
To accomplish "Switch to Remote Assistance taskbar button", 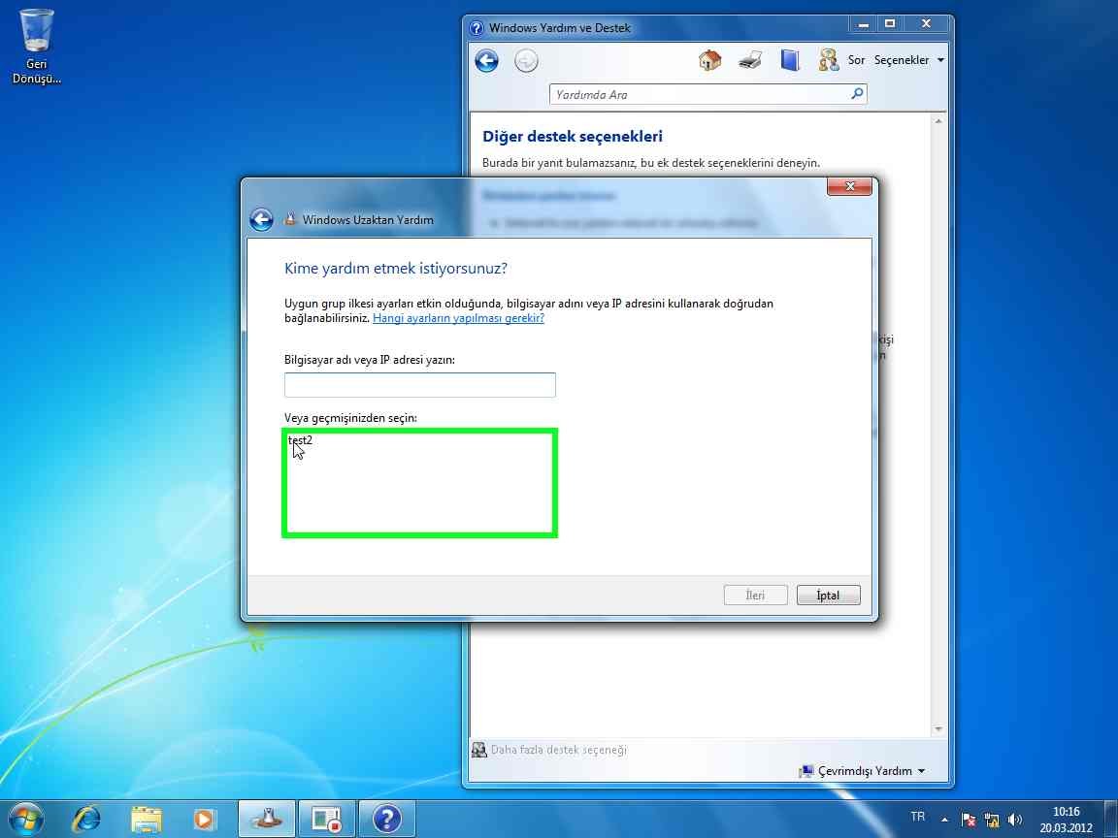I will (266, 820).
